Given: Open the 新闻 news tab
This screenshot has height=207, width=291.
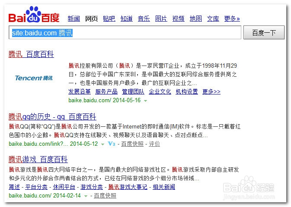Looking at the screenshot, I should point(74,19).
